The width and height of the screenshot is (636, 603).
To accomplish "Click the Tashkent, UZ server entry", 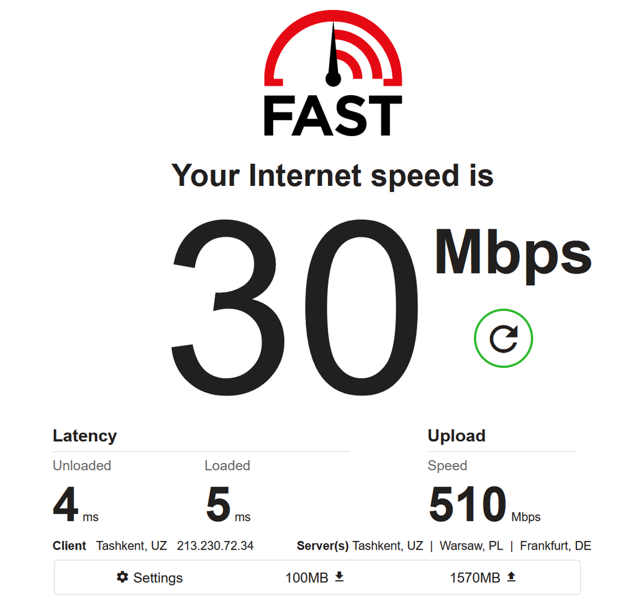I will coord(388,545).
